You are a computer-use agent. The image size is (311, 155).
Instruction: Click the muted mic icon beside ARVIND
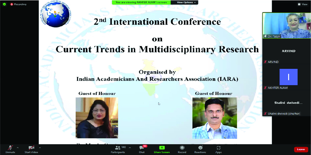click(x=265, y=62)
